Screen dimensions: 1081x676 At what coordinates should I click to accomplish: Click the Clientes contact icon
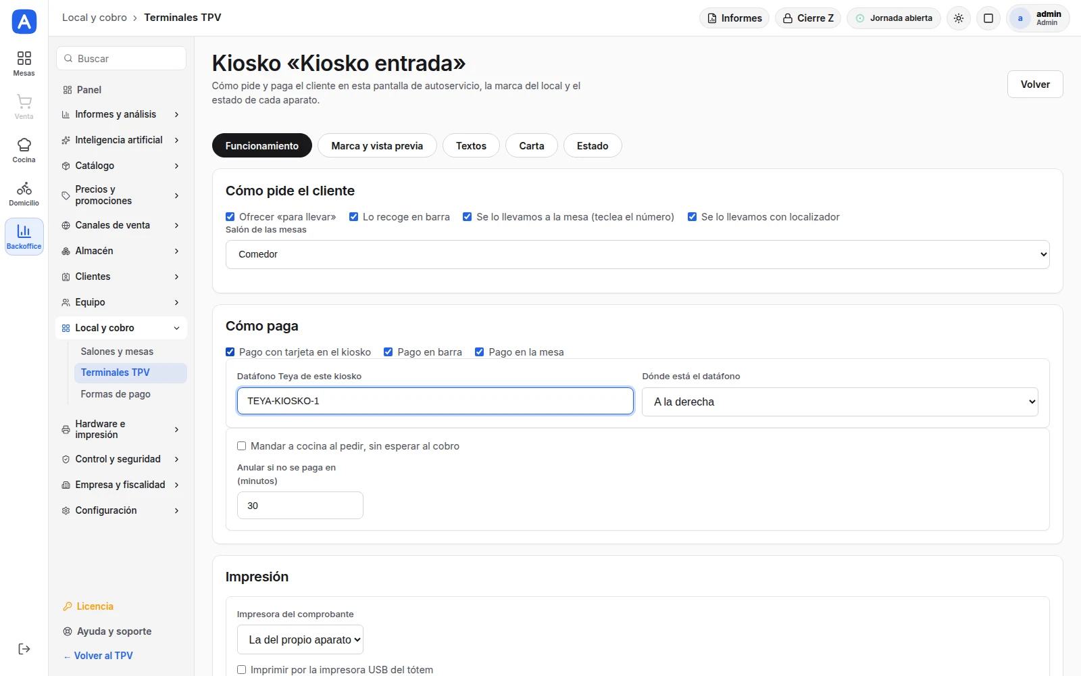pyautogui.click(x=66, y=277)
